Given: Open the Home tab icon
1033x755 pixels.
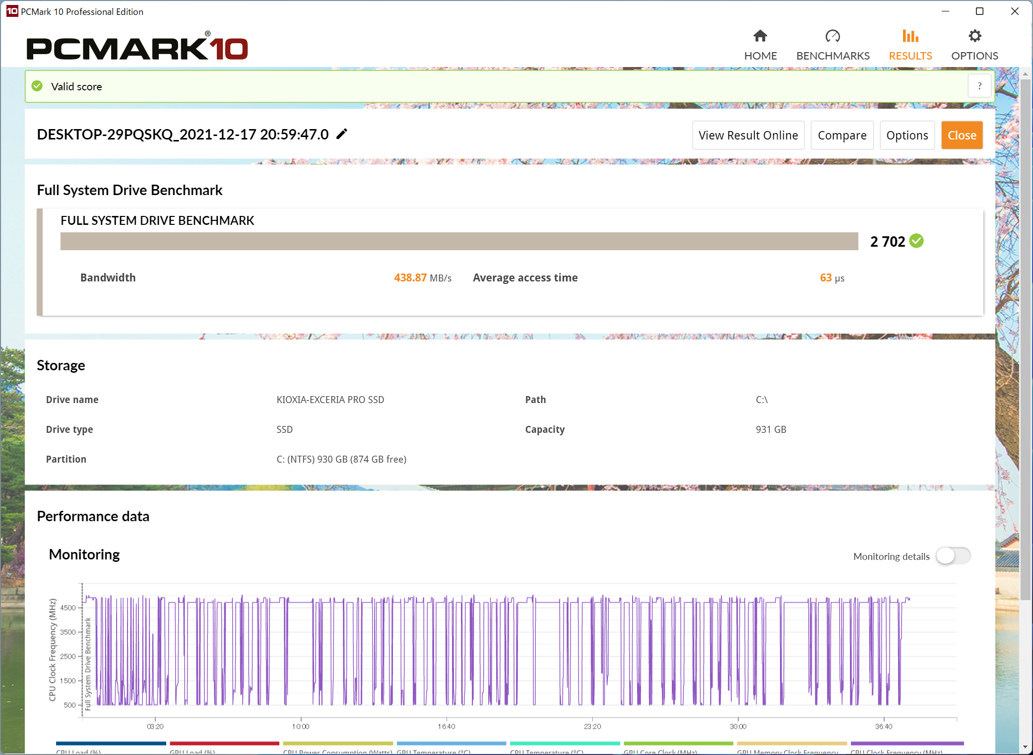Looking at the screenshot, I should click(760, 36).
